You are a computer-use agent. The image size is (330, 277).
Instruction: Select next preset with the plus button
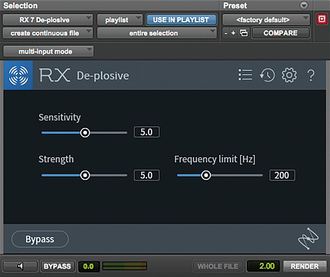(233, 33)
